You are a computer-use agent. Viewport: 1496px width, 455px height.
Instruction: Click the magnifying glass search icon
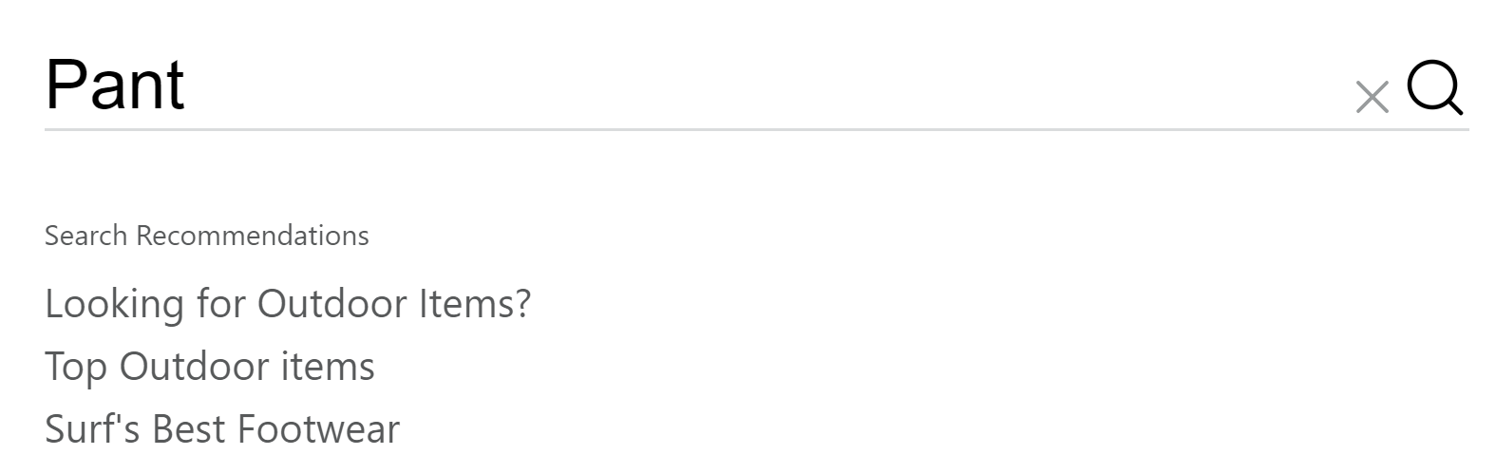coord(1434,88)
